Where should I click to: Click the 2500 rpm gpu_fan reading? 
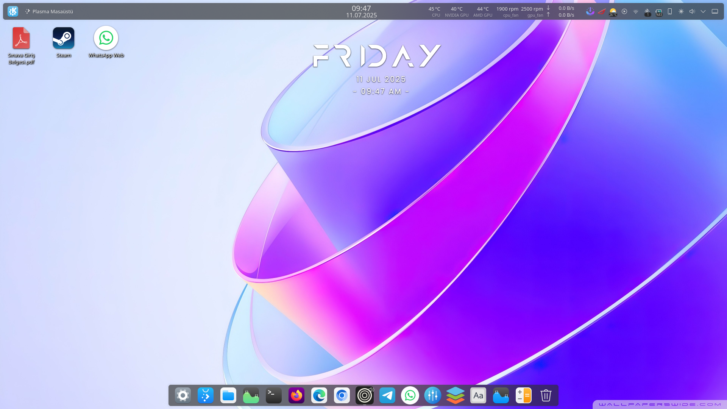point(532,11)
